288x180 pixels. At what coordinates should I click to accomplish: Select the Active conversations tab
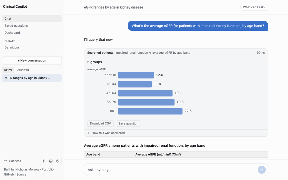click(x=8, y=70)
